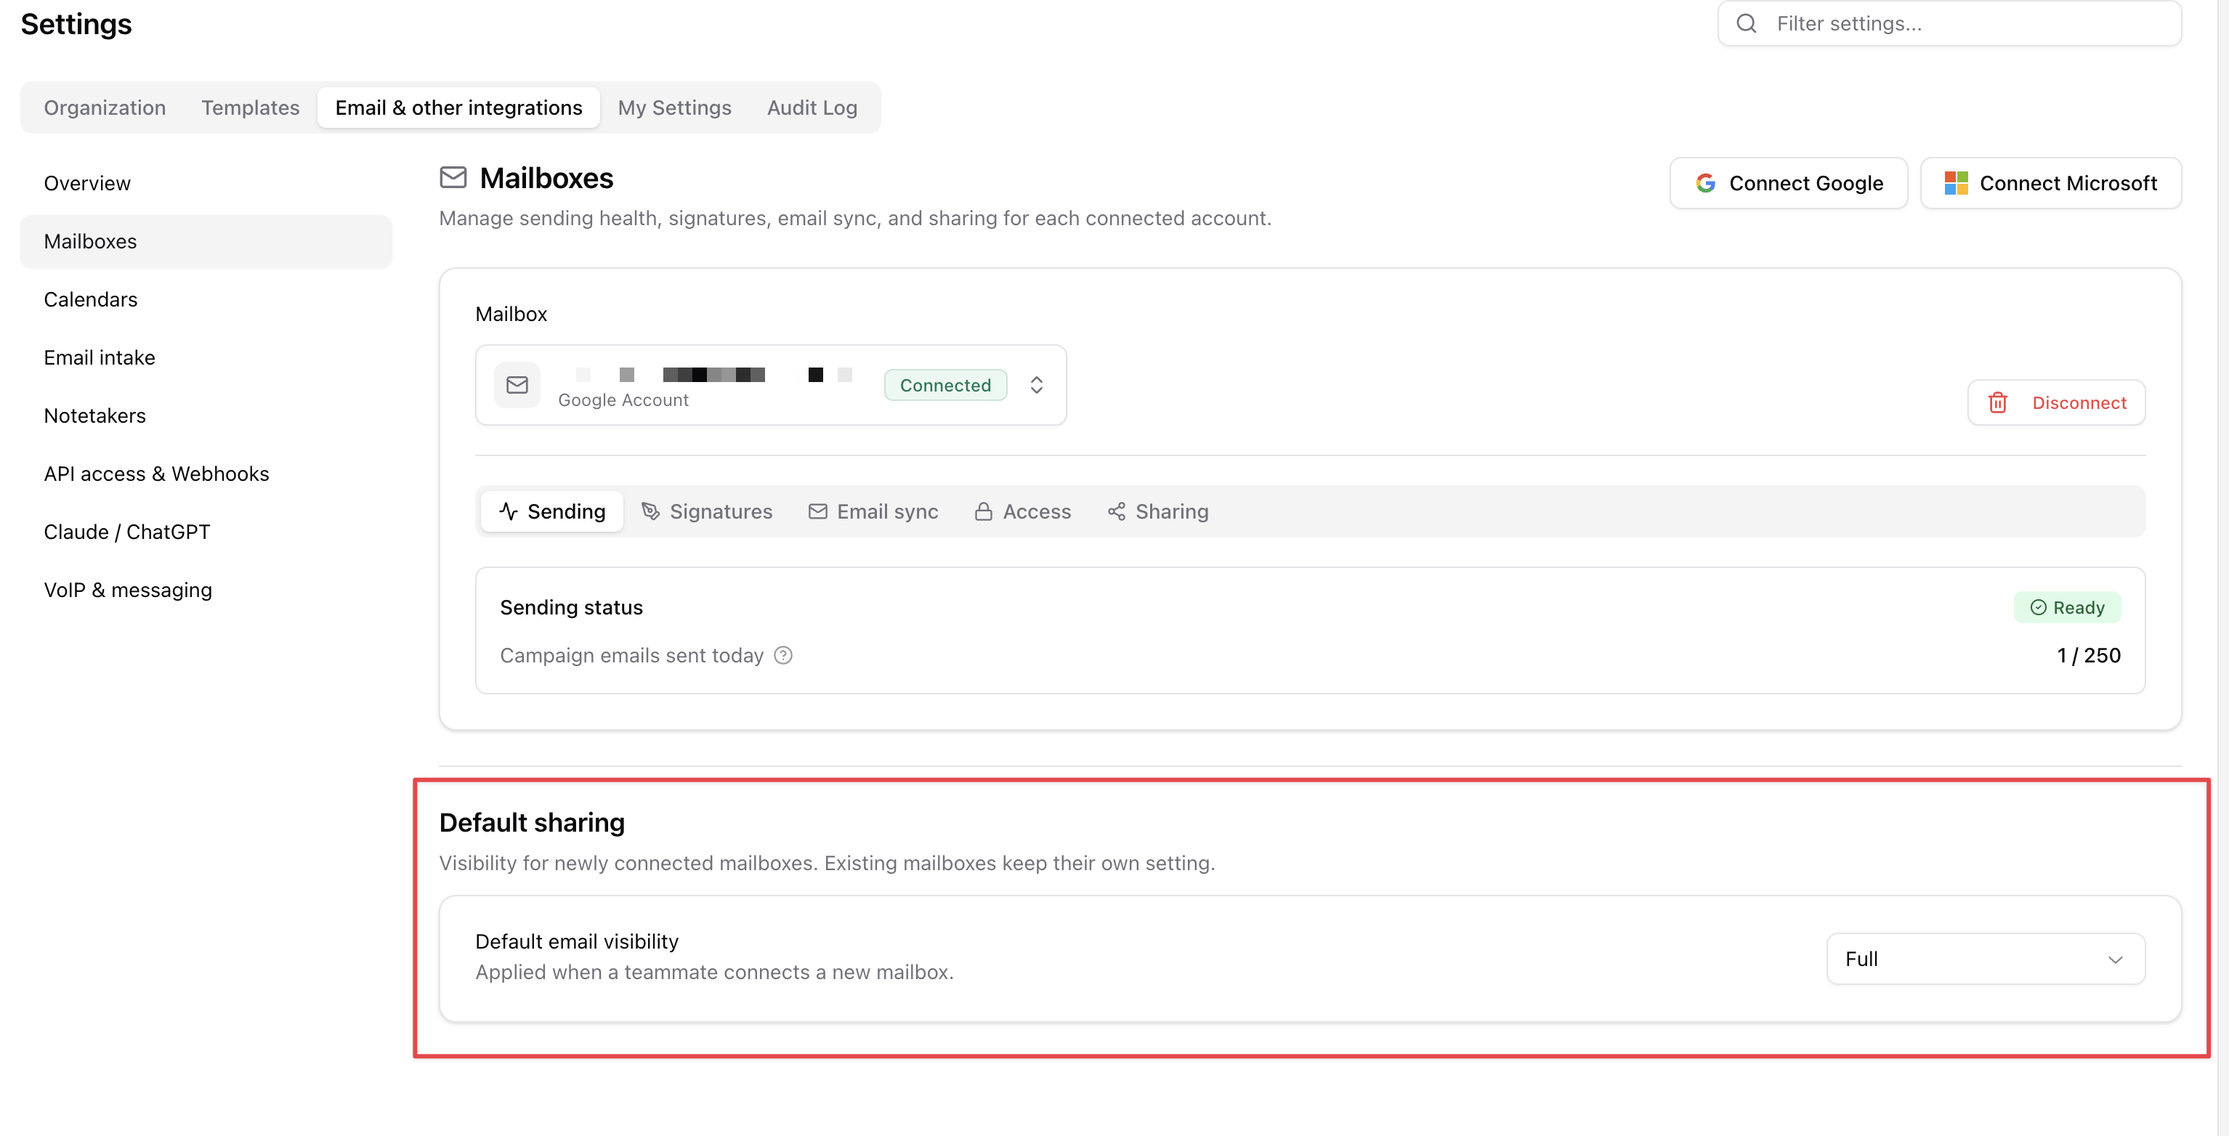The width and height of the screenshot is (2229, 1136).
Task: Open the Default email visibility dropdown
Action: [1985, 959]
